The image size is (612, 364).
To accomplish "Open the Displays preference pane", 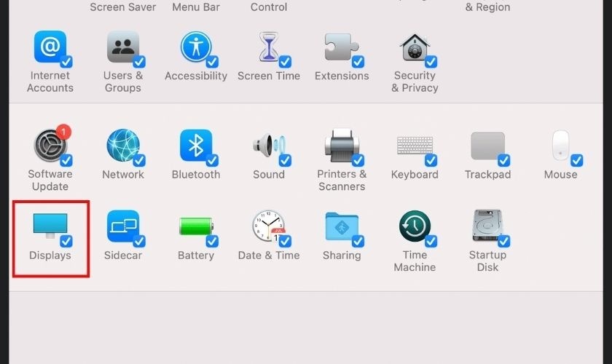I will [50, 226].
